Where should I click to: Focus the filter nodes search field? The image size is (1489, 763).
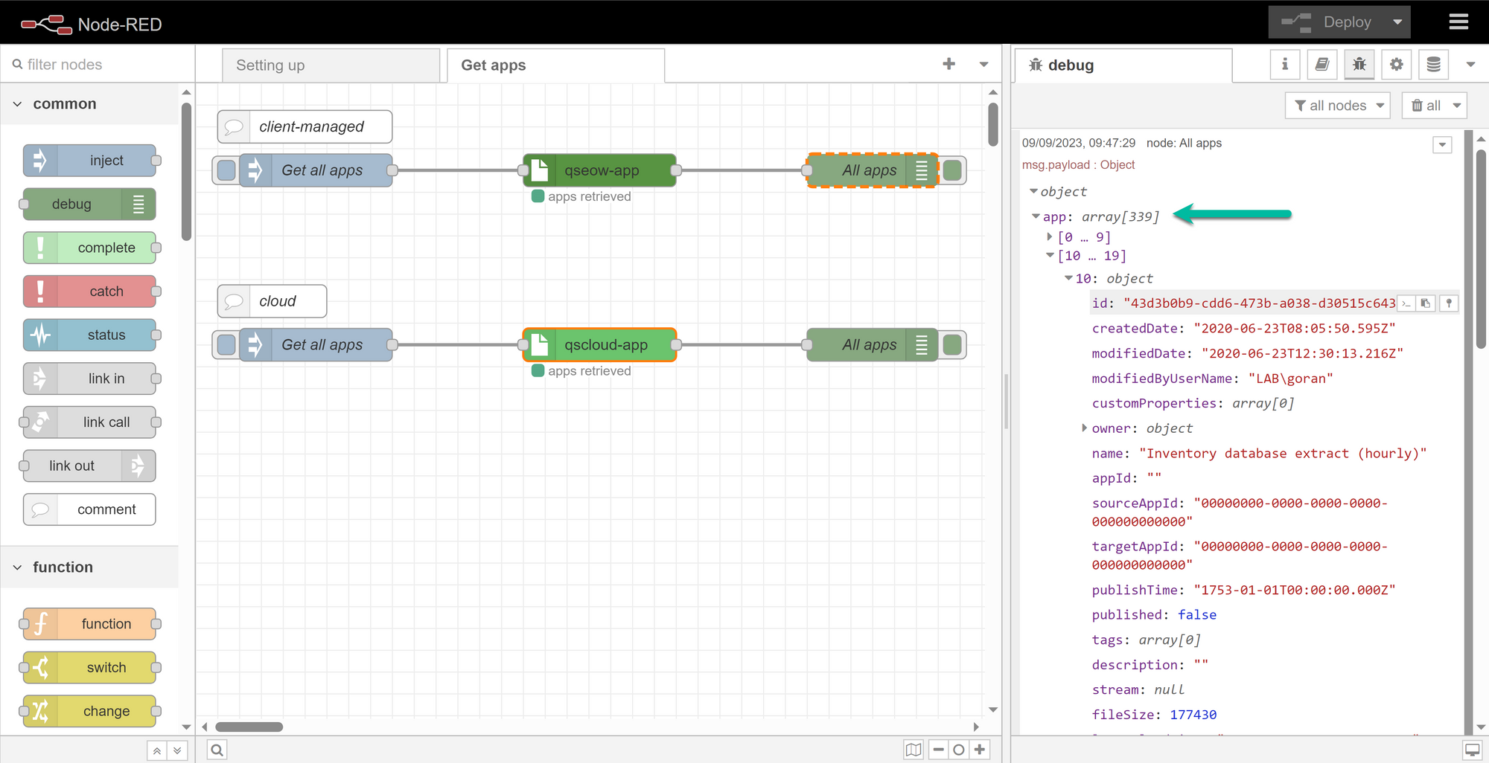(x=98, y=65)
